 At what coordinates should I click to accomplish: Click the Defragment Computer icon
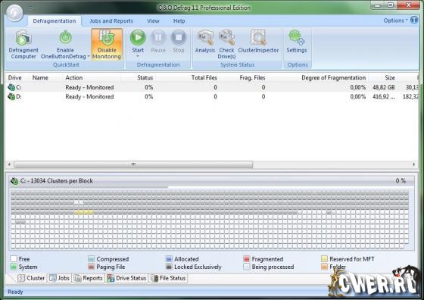23,37
